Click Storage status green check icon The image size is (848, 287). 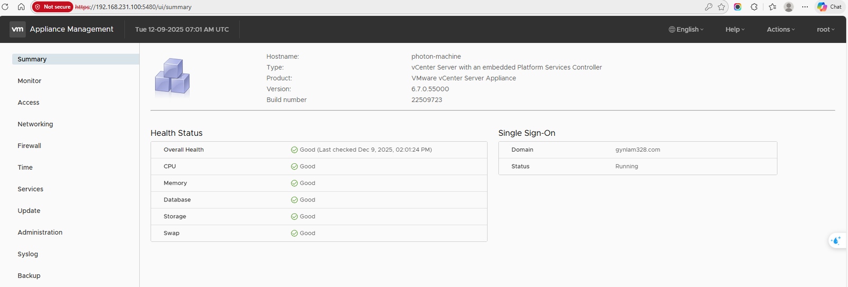click(294, 216)
